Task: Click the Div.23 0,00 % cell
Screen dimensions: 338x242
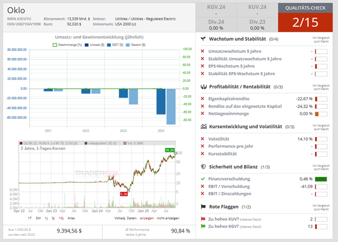Action: tap(257, 25)
